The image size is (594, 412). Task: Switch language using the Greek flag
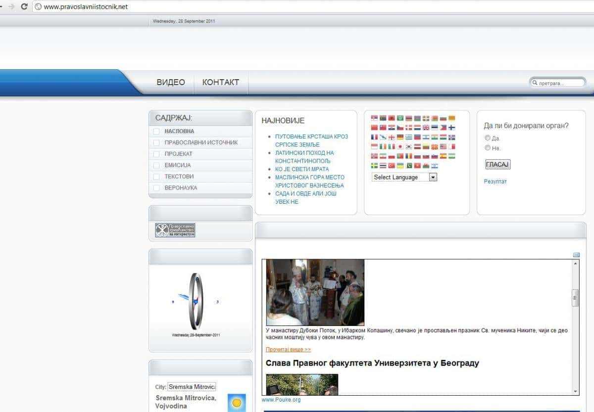(x=409, y=137)
